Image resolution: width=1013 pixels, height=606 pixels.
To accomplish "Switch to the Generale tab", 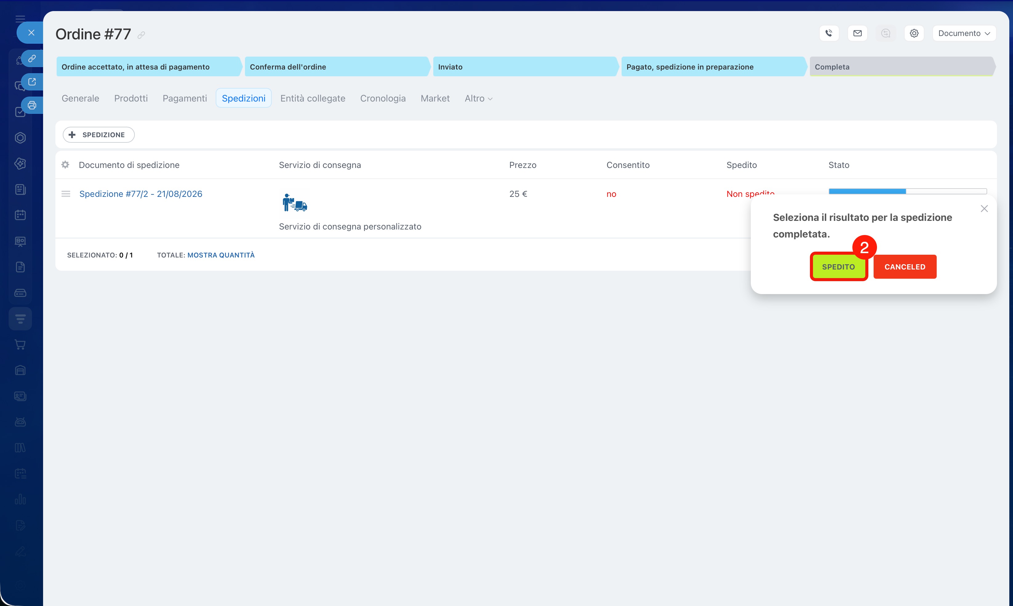I will point(81,98).
